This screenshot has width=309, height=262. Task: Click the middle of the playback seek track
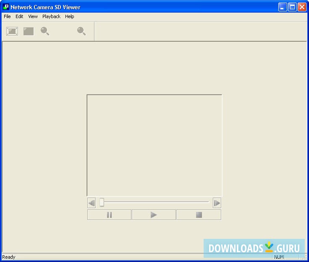pos(155,202)
